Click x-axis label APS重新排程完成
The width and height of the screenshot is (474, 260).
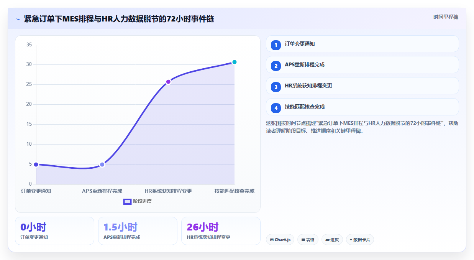[102, 191]
